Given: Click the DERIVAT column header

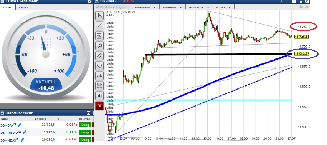Looking at the screenshot, I should 85,119.
